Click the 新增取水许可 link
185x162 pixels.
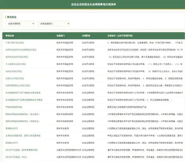tap(12, 128)
